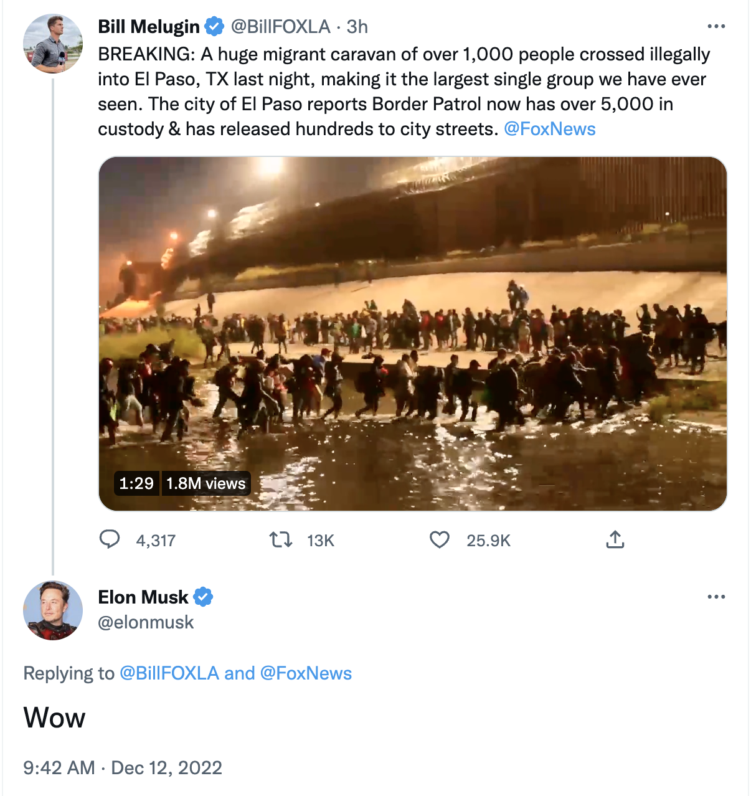Click the 3h timestamp on Bill's tweet
The height and width of the screenshot is (796, 751).
[x=357, y=27]
